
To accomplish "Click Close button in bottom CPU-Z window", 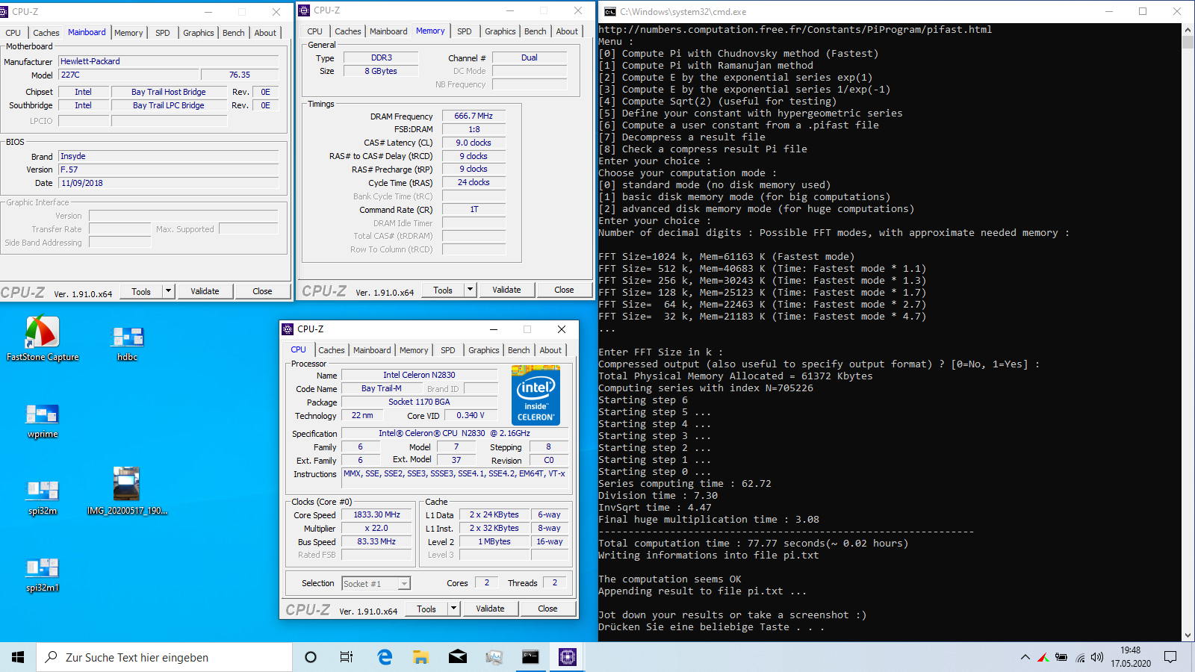I will (547, 609).
